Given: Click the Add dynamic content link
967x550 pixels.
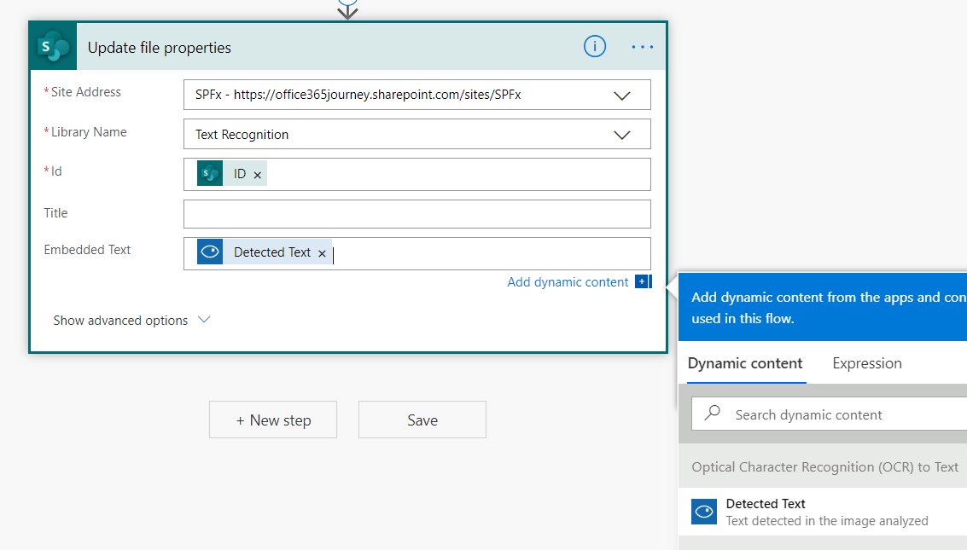Looking at the screenshot, I should [x=568, y=282].
